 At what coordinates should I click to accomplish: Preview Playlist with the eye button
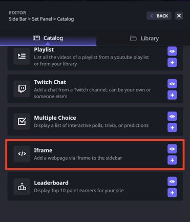172,51
